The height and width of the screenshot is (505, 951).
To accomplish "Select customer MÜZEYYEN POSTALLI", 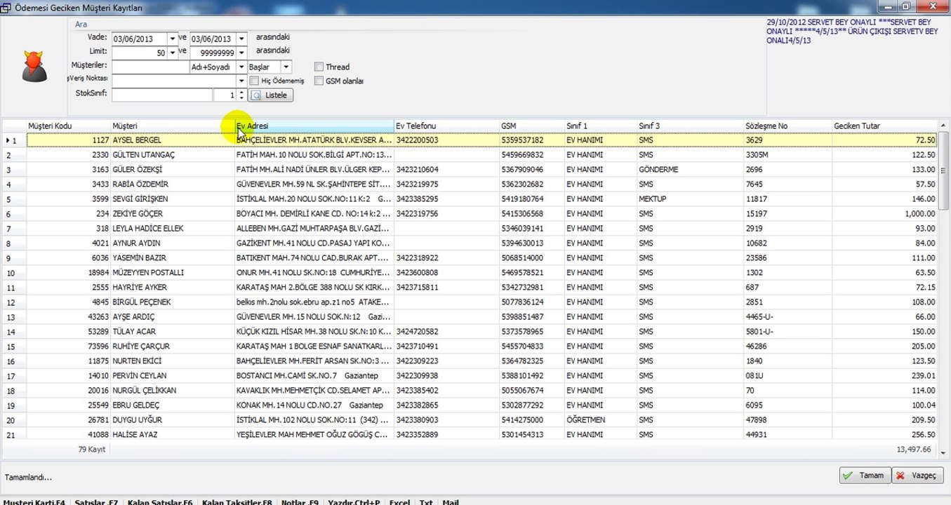I will [148, 273].
